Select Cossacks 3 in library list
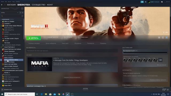Screen dimensions: 171x96 pos(7,24)
